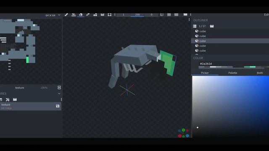Select the Paint Bucket fill tool
The image size is (269, 151).
(74, 15)
